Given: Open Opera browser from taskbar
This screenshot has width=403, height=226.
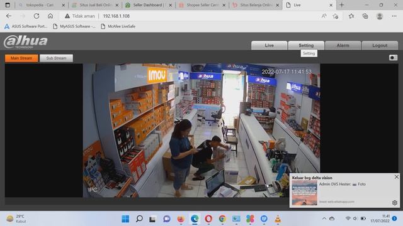Looking at the screenshot, I should coord(208,219).
